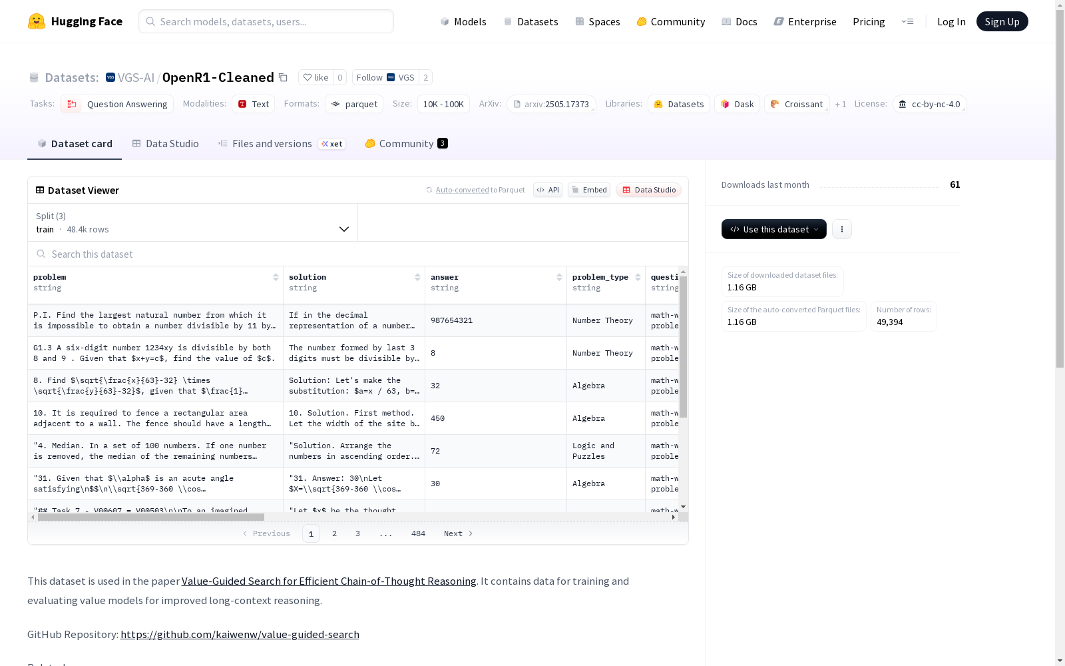Copy dataset name with the copy icon
1065x666 pixels.
[x=283, y=77]
